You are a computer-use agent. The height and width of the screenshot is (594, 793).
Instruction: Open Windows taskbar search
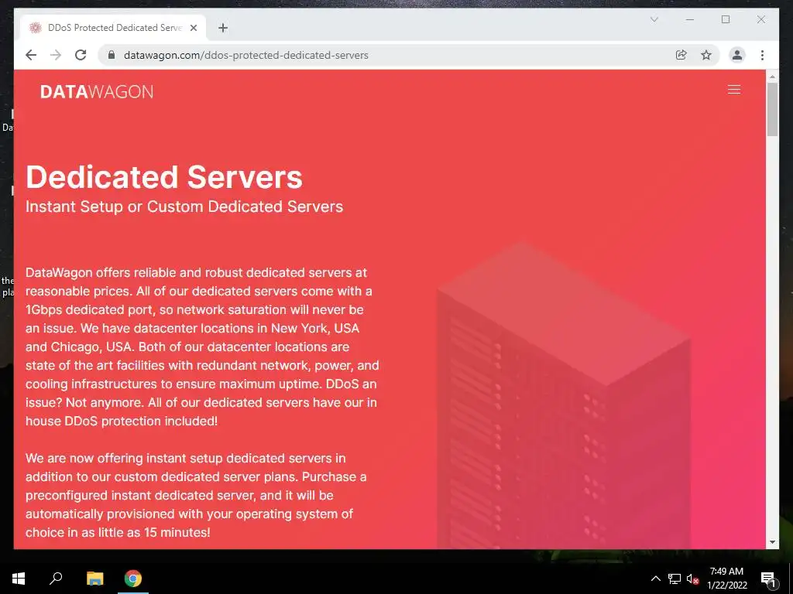pos(56,579)
